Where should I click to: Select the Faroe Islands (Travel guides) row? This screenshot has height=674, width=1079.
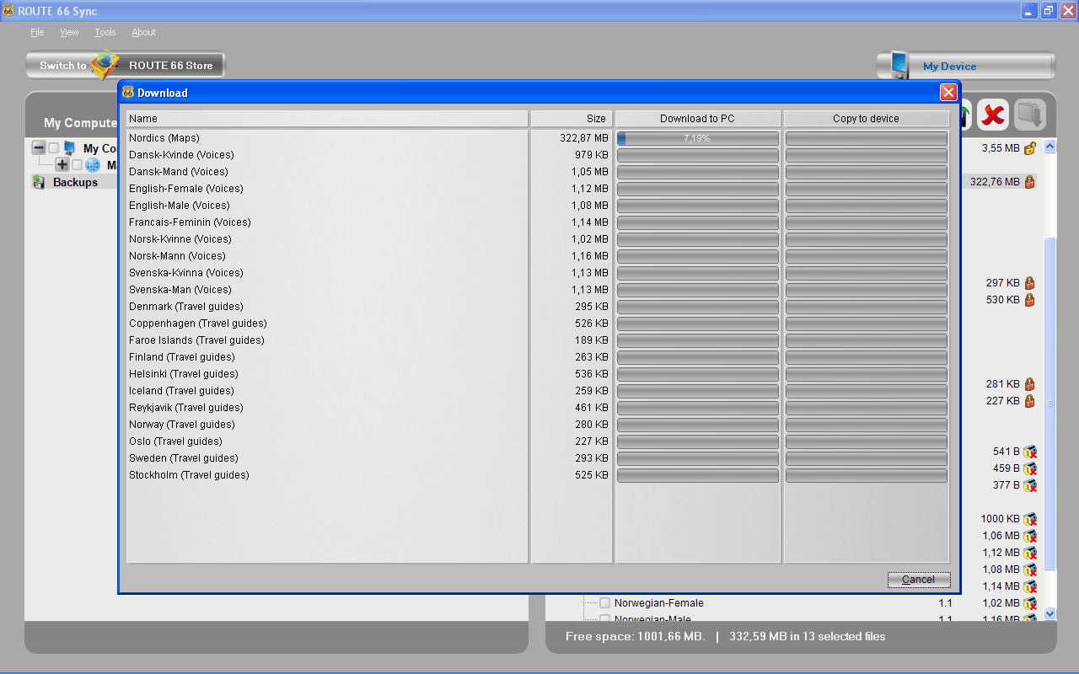[x=327, y=340]
